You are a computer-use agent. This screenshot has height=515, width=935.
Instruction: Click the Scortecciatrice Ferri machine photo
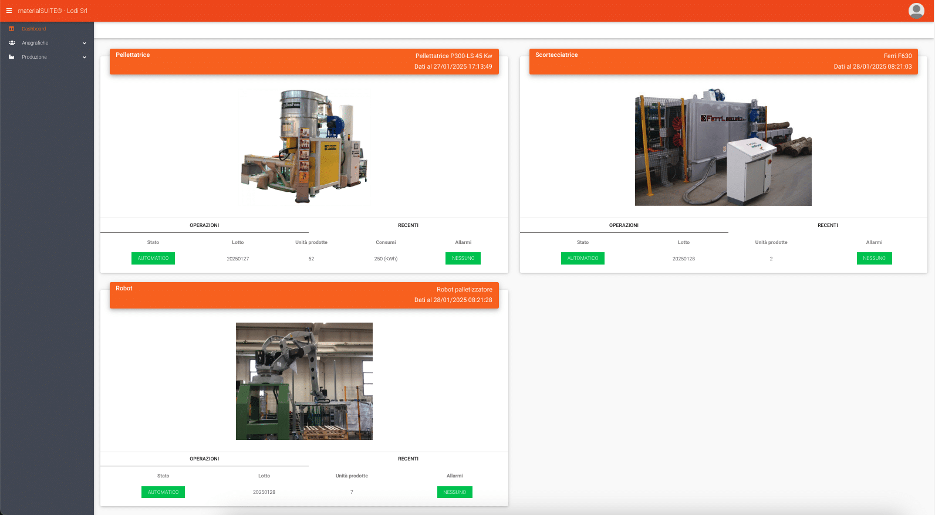point(723,148)
